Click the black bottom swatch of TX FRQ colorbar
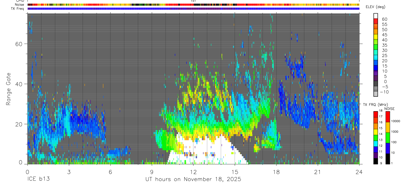This screenshot has width=404, height=186. coord(376,161)
